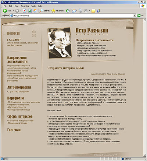Expand the address bar dropdown arrow
The image size is (147, 161).
tap(135, 15)
